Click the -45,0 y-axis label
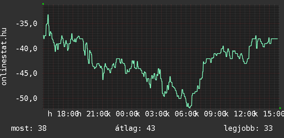This screenshot has height=138, width=284. pos(28,73)
